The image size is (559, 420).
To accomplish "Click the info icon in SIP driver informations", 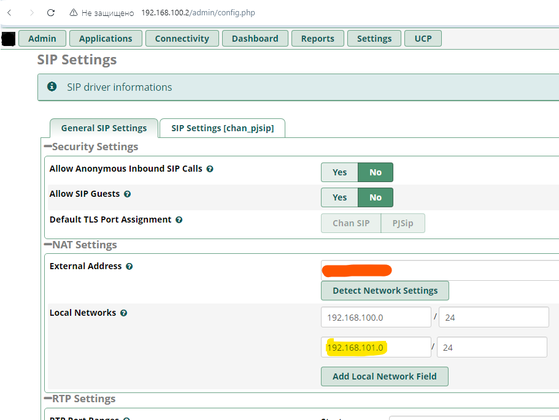I will point(53,87).
